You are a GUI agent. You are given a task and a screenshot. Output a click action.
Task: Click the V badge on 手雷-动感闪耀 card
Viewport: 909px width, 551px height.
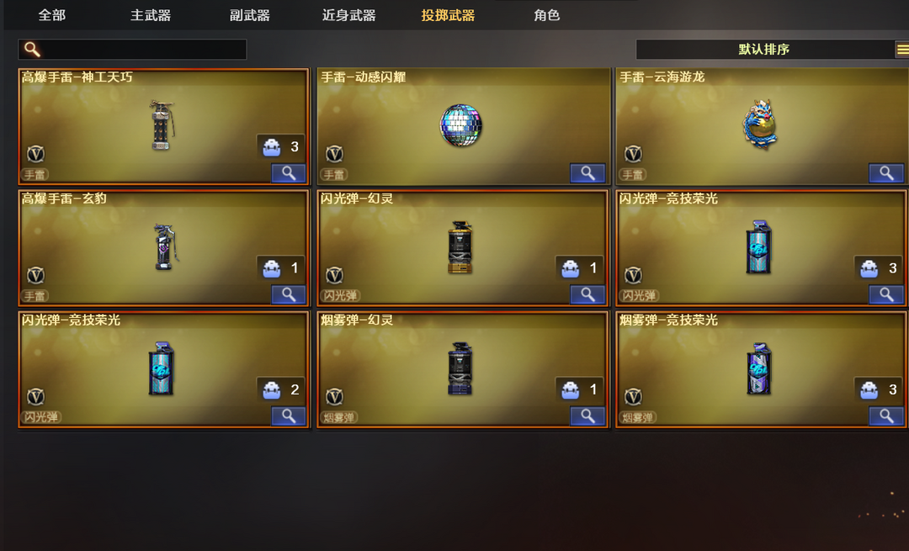(334, 154)
